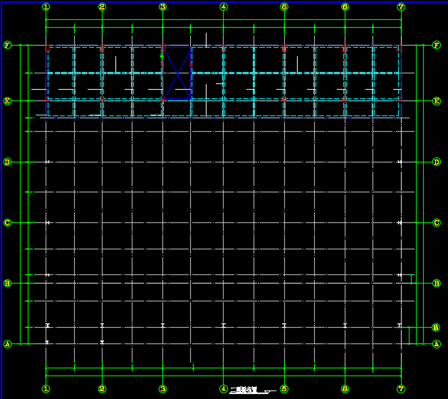Click the elevation triangle symbol after the title
This screenshot has height=399, width=448.
coord(268,392)
